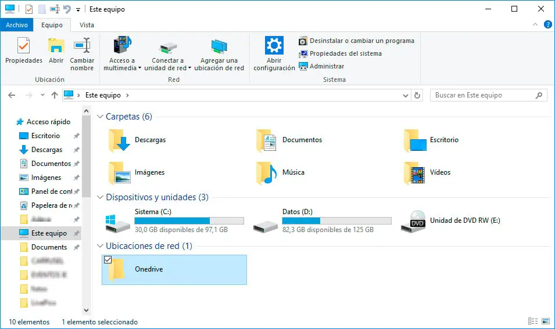Open Papelera de reciclaje in navigation pane
Viewport: 555px width, 329px height.
coord(51,205)
